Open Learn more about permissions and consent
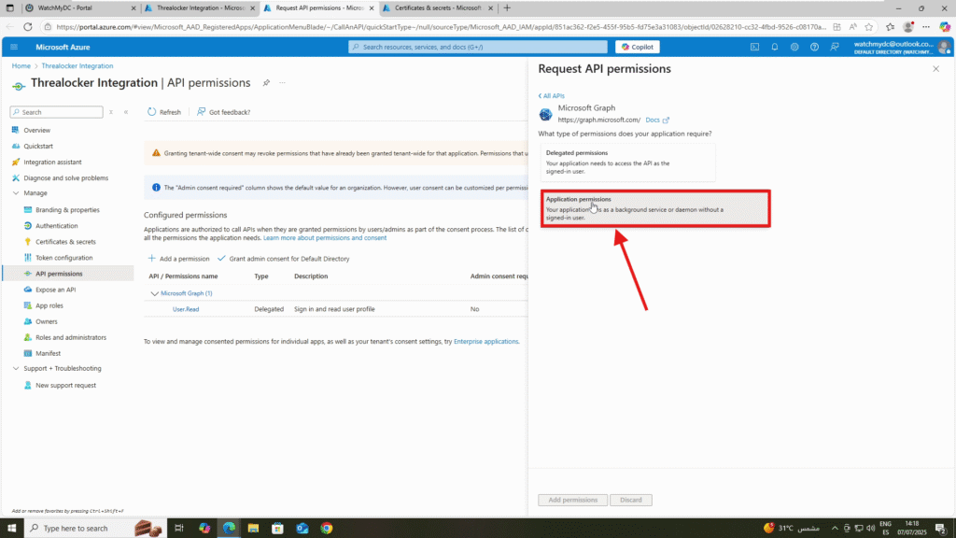 click(x=325, y=238)
